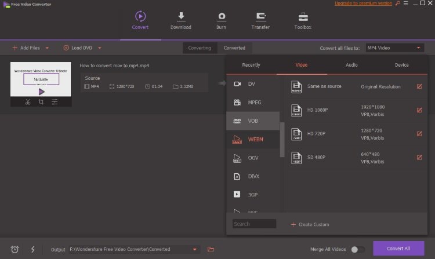Click the 01:34 source duration
Image resolution: width=435 pixels, height=259 pixels.
tap(157, 86)
